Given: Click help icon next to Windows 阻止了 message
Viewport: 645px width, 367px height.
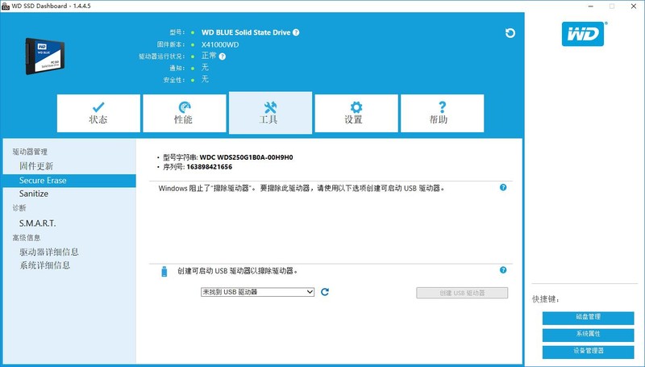Looking at the screenshot, I should click(x=503, y=187).
